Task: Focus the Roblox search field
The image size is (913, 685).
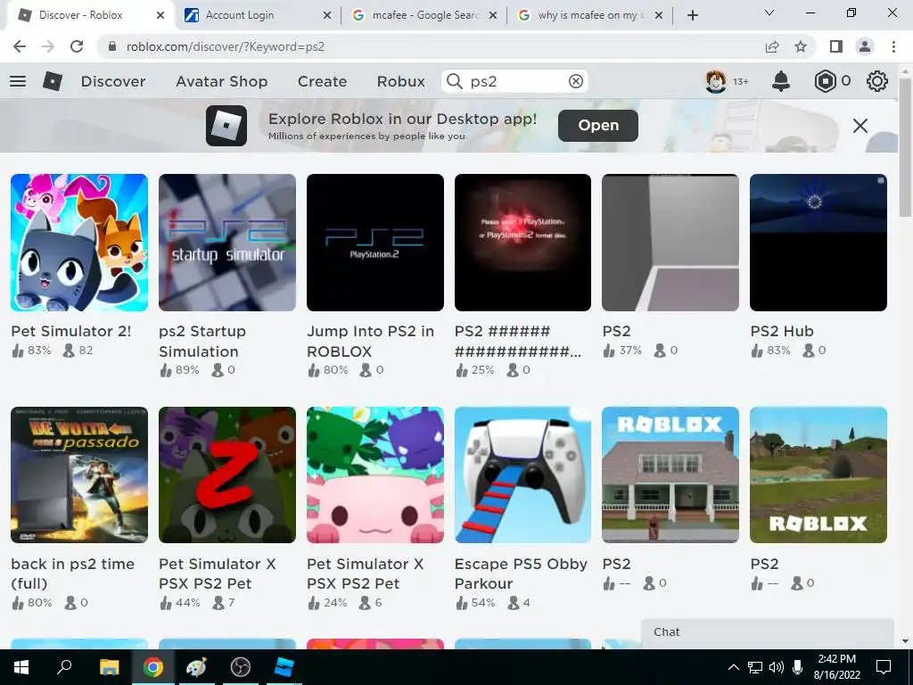Action: click(x=514, y=81)
